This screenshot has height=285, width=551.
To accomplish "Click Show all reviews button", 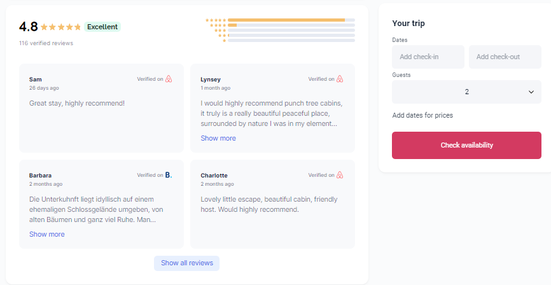I will 186,263.
